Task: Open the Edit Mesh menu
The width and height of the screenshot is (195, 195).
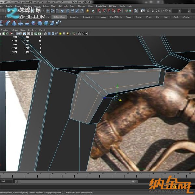Action: pyautogui.click(x=63, y=6)
